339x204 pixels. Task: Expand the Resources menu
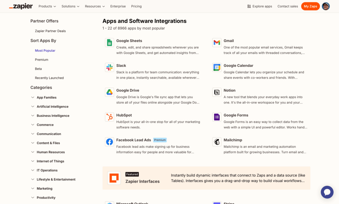[x=95, y=6]
